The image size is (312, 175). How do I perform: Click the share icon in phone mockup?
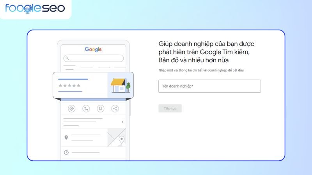pos(115,108)
